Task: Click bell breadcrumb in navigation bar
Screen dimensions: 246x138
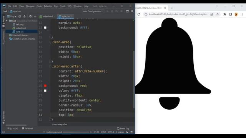Action: (5, 11)
